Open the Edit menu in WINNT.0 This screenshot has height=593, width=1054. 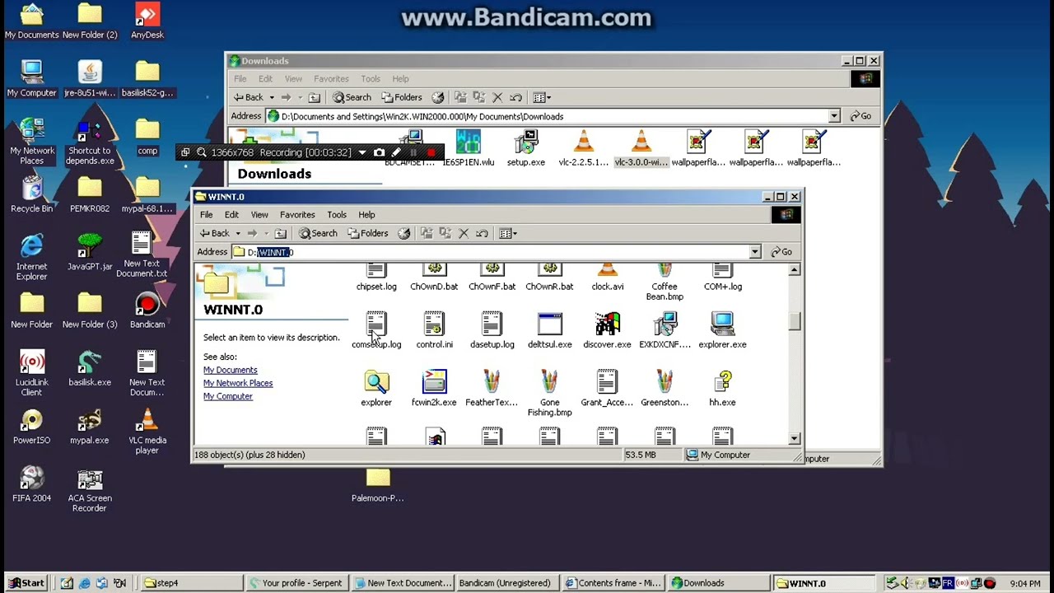[x=231, y=215]
